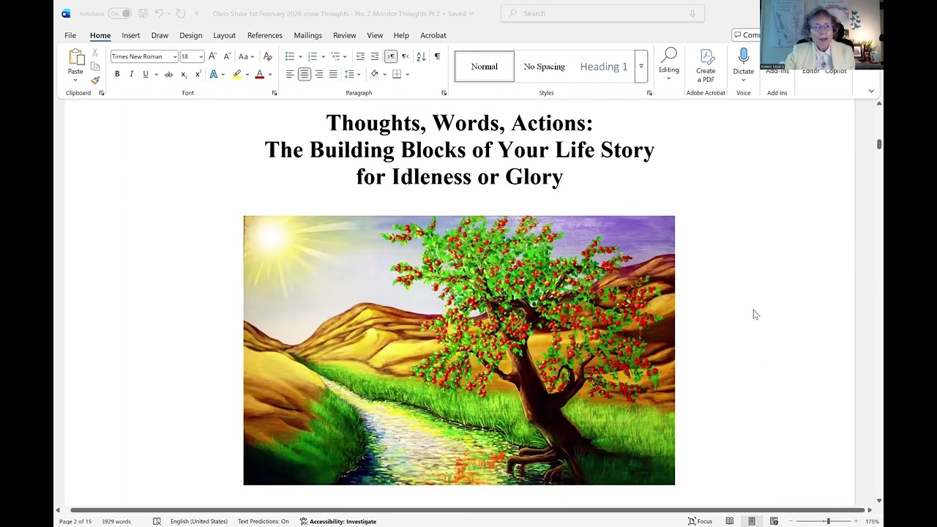This screenshot has width=937, height=527.
Task: Click the spelling proofing status icon
Action: 157,521
